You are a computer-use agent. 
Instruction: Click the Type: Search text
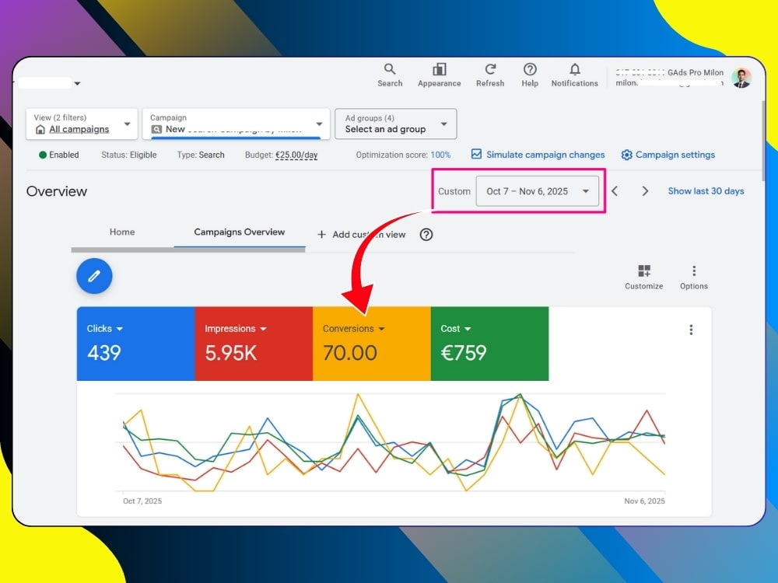tap(201, 155)
